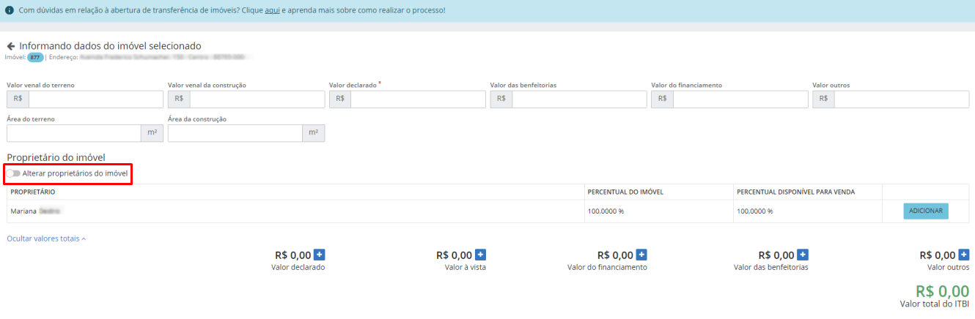
Task: Collapse totals via Ocultar valores totais
Action: [x=46, y=239]
